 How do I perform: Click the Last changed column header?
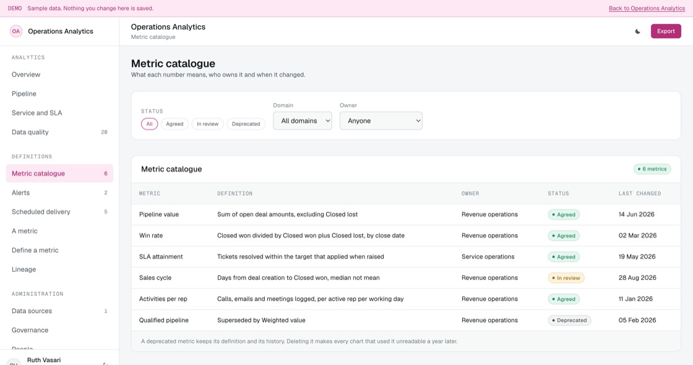[640, 193]
